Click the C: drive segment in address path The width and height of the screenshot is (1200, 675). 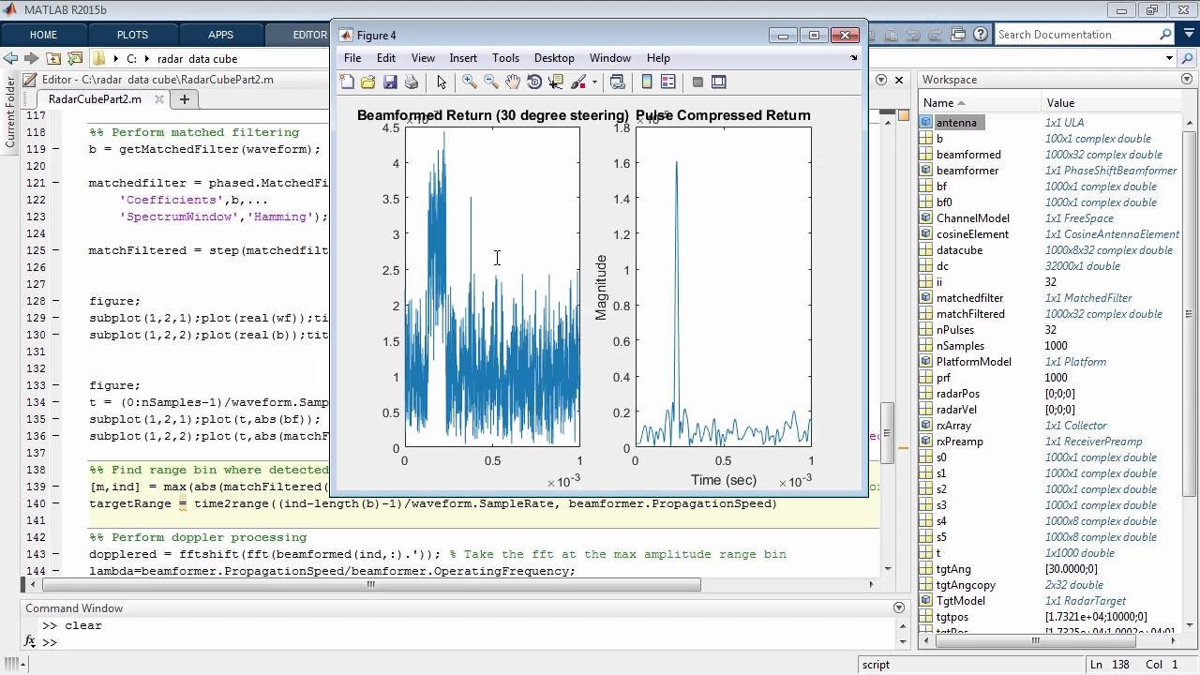[132, 58]
